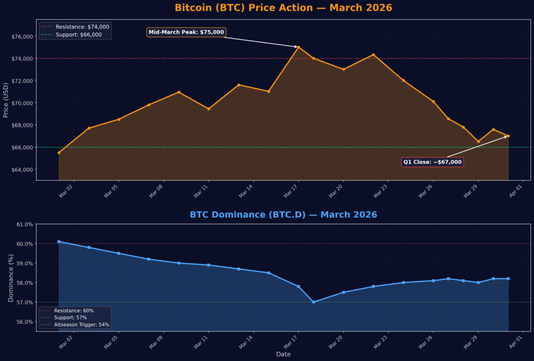Select the last data point on Bitcoin price line
The height and width of the screenshot is (361, 534).
[x=508, y=136]
